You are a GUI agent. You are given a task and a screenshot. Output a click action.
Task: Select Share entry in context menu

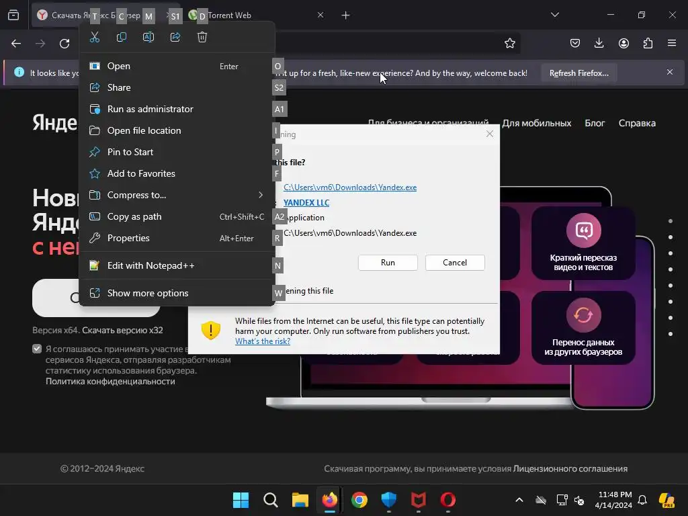coord(177,87)
